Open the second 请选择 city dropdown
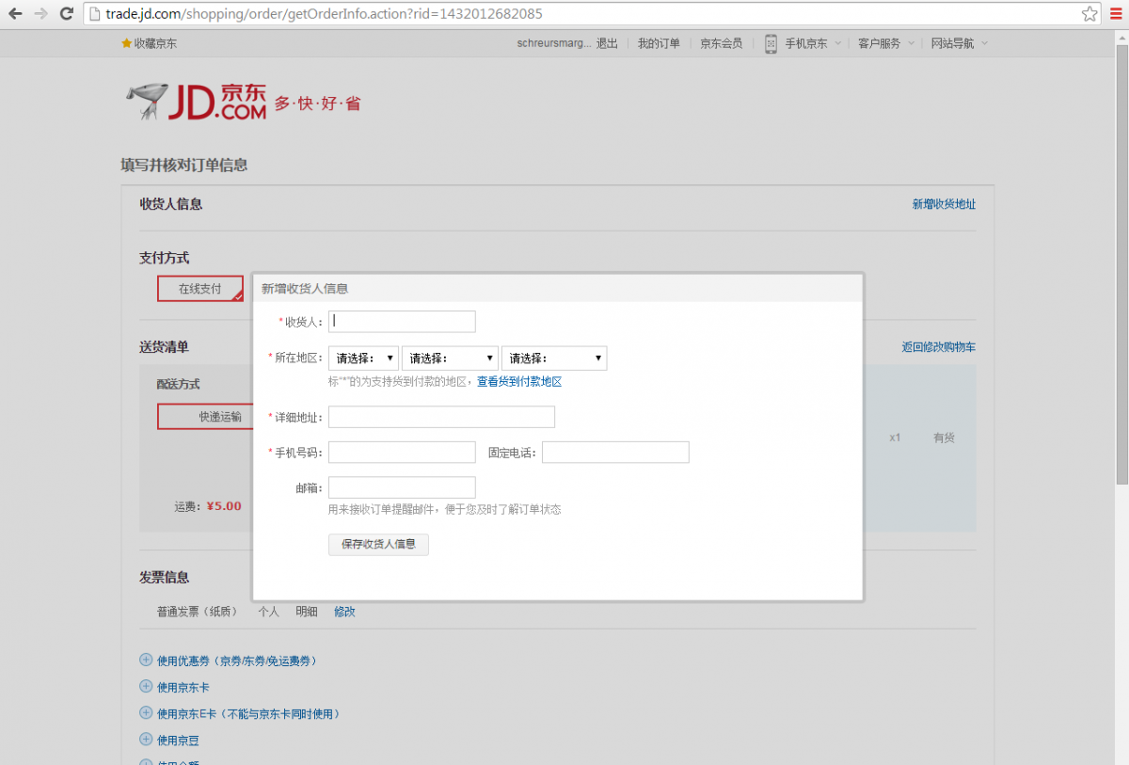 tap(450, 359)
